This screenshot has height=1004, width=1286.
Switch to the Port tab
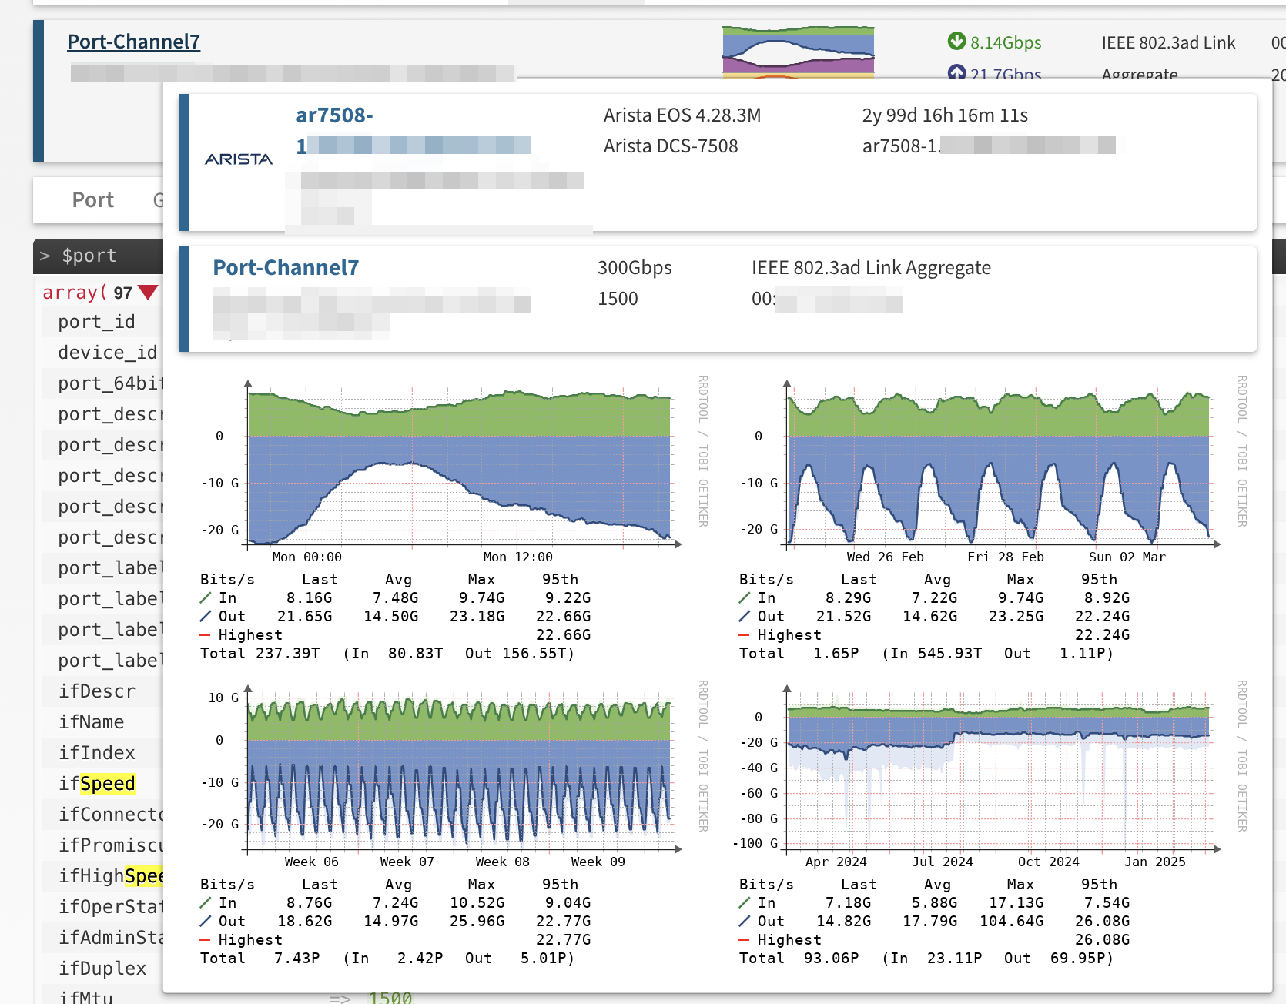[92, 200]
